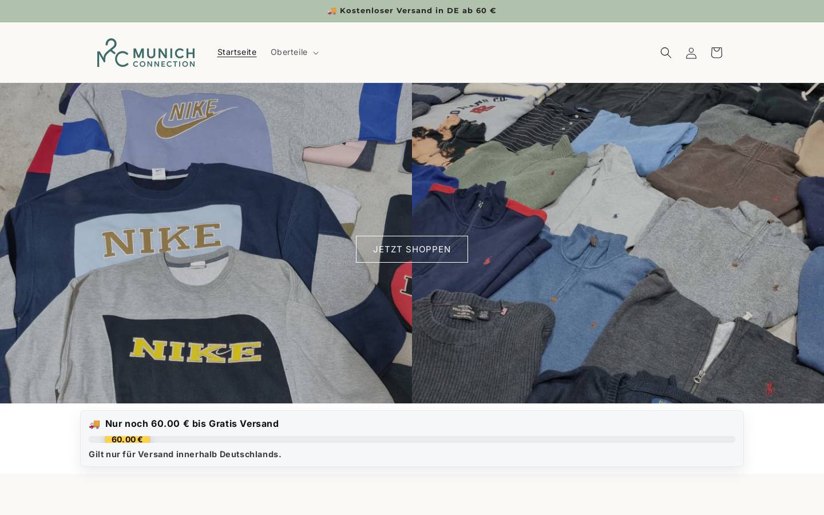Click 'Gilt nur für Versand innerhalb Deutschlands.'

[x=185, y=454]
